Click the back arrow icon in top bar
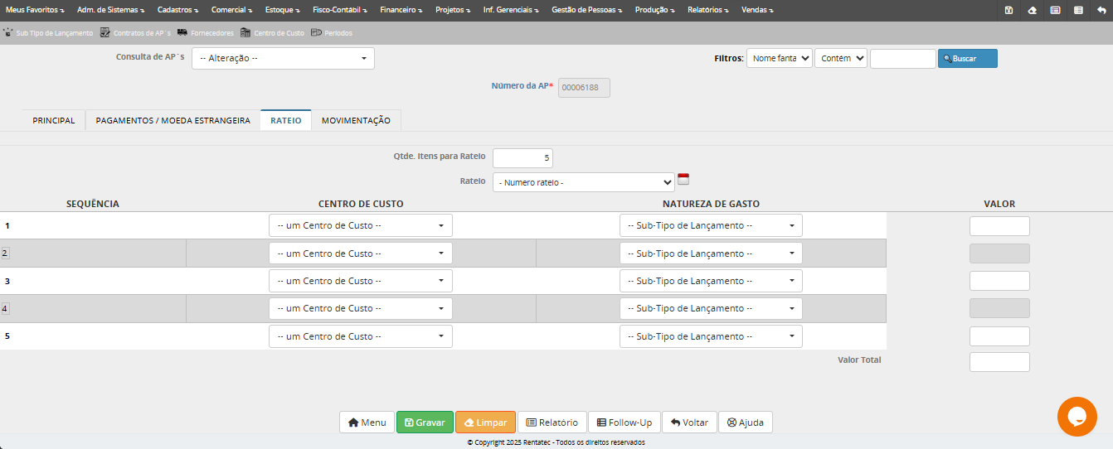The image size is (1113, 449). 1101,10
